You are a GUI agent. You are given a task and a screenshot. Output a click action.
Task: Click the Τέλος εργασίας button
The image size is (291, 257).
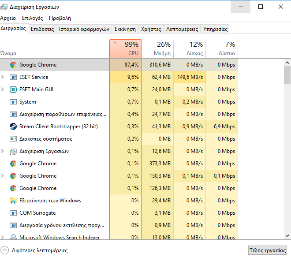[268, 250]
